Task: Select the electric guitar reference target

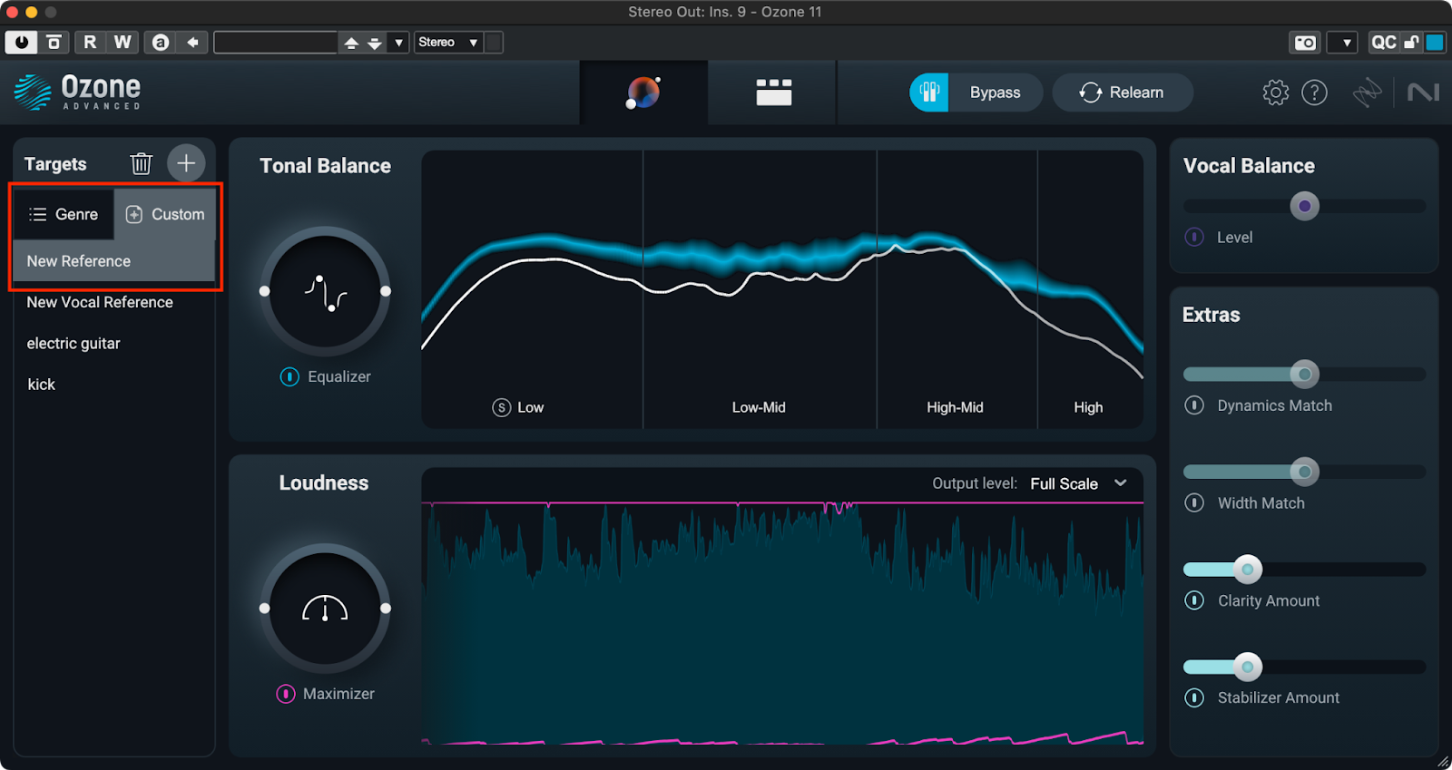Action: point(74,344)
